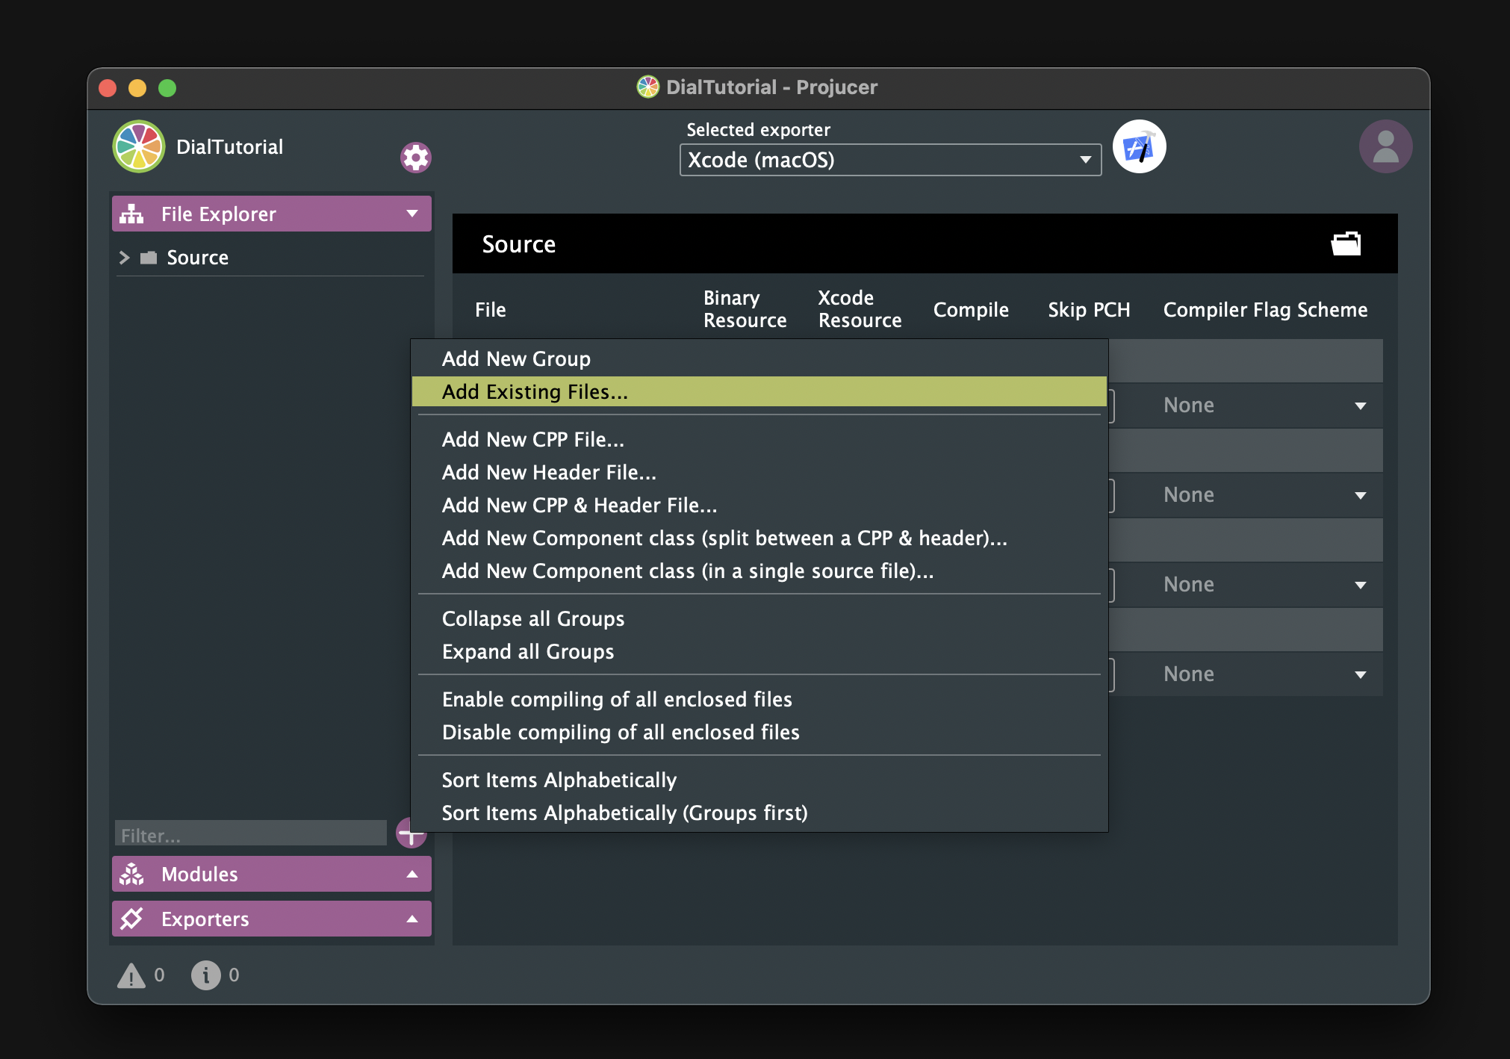Click the green zoom window button

pyautogui.click(x=167, y=88)
